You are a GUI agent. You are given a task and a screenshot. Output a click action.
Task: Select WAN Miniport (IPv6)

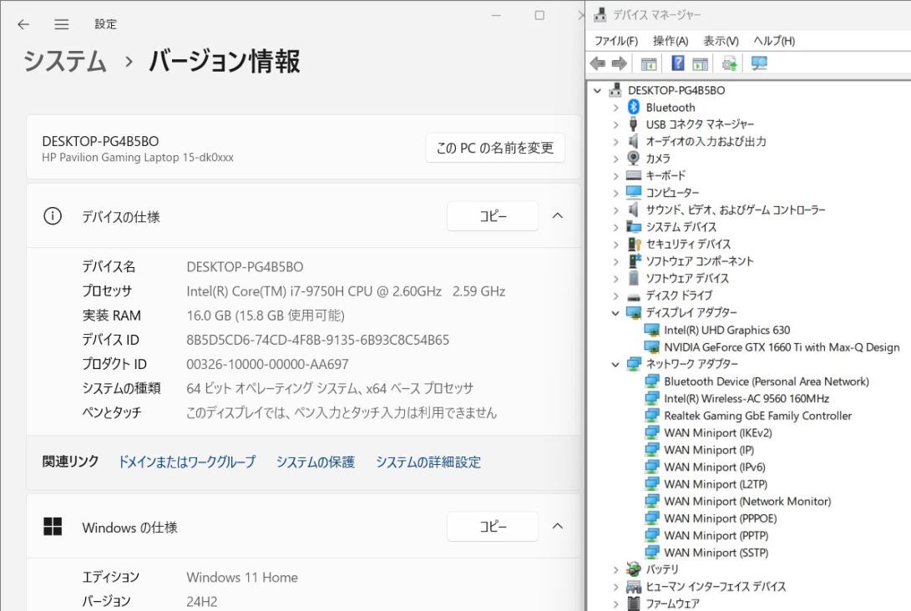pyautogui.click(x=715, y=467)
